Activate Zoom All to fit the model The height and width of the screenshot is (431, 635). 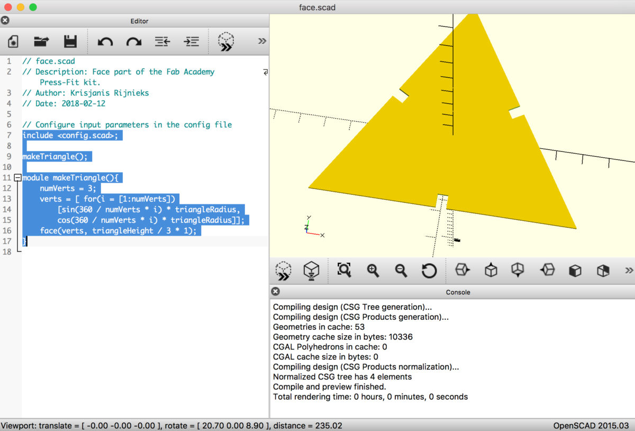pyautogui.click(x=344, y=271)
